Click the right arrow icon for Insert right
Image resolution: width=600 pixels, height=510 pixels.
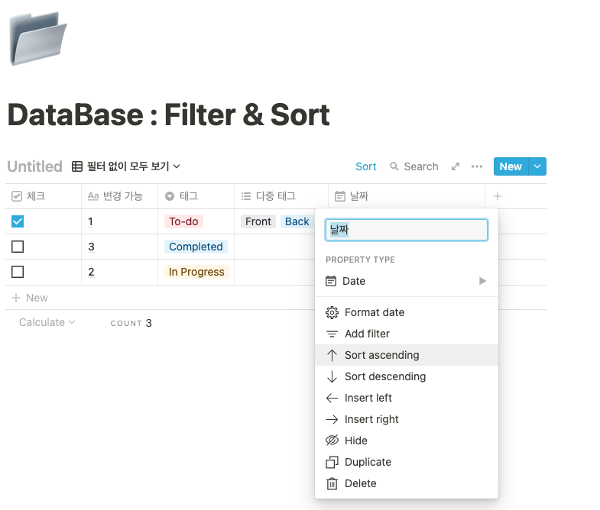pos(332,419)
